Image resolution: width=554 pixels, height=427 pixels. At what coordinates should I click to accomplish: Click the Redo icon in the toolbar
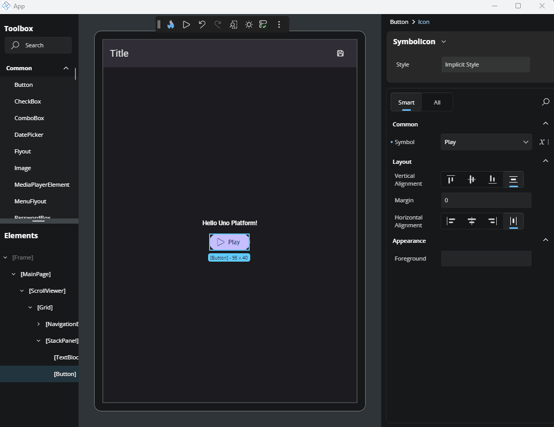pyautogui.click(x=217, y=24)
